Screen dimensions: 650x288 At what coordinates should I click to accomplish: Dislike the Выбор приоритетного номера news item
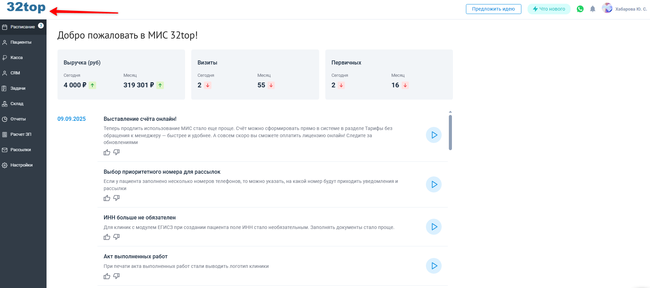116,198
